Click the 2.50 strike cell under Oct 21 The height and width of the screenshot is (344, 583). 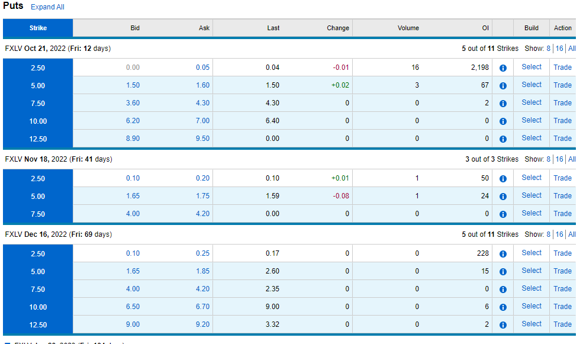click(x=38, y=67)
